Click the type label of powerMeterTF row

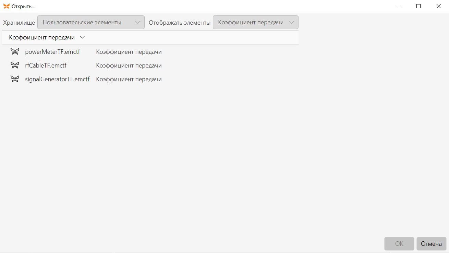pos(129,52)
